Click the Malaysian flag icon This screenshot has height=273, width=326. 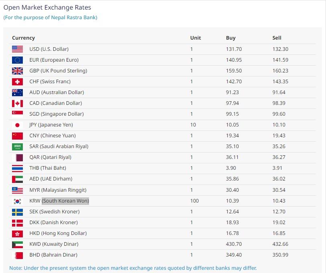[x=18, y=190]
